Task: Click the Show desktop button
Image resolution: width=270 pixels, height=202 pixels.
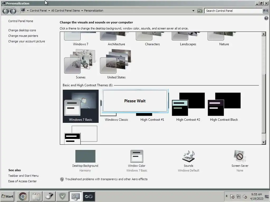Action: point(267,196)
